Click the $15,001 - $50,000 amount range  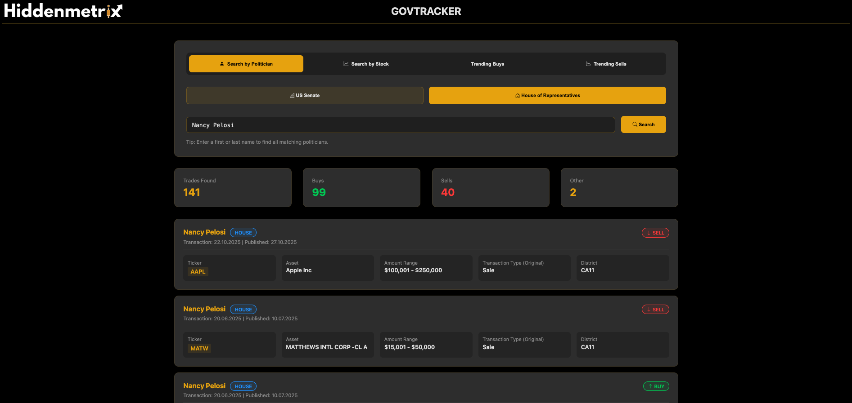coord(410,347)
